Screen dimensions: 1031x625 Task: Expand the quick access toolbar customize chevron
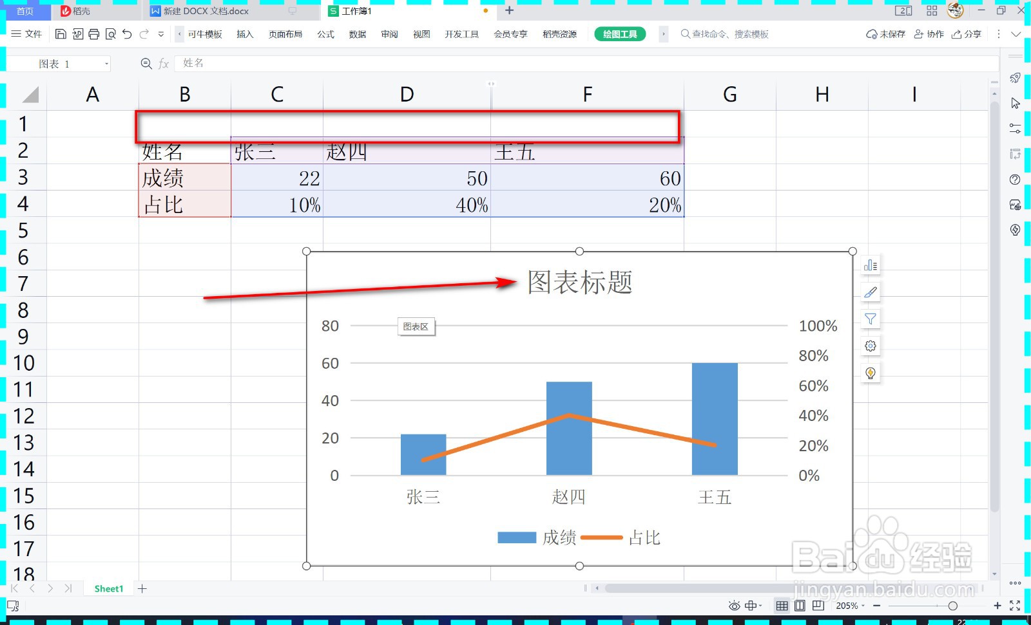click(160, 35)
